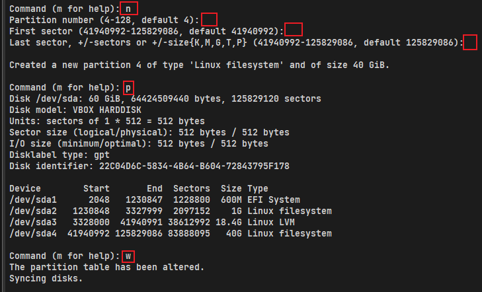Click the Type column header
The width and height of the screenshot is (482, 292).
(257, 188)
